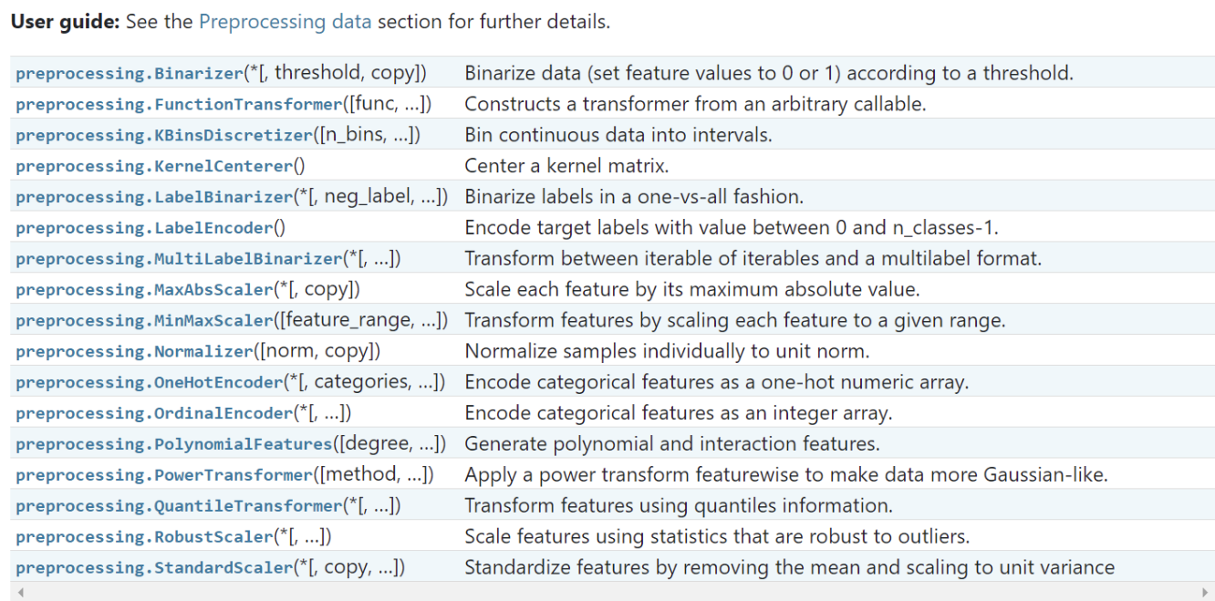The width and height of the screenshot is (1215, 601).
Task: Click preprocessing.RobustScaler link
Action: coord(145,538)
